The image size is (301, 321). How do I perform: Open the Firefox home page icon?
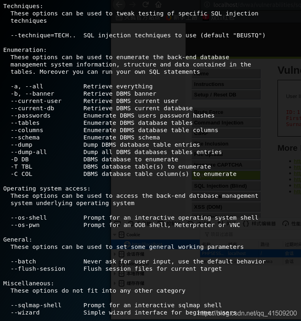pos(158,4)
